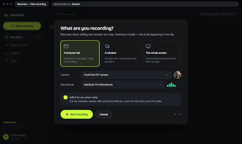Screen dimensions: 242x144
Task: Click the Start recording button
Action: coord(77,114)
